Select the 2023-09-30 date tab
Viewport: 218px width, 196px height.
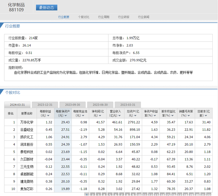73,105
